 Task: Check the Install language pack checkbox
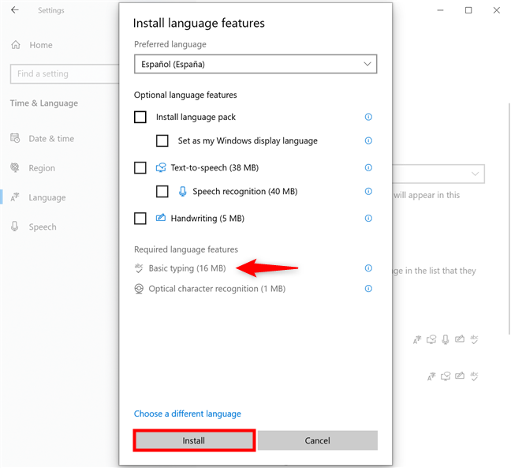point(140,117)
